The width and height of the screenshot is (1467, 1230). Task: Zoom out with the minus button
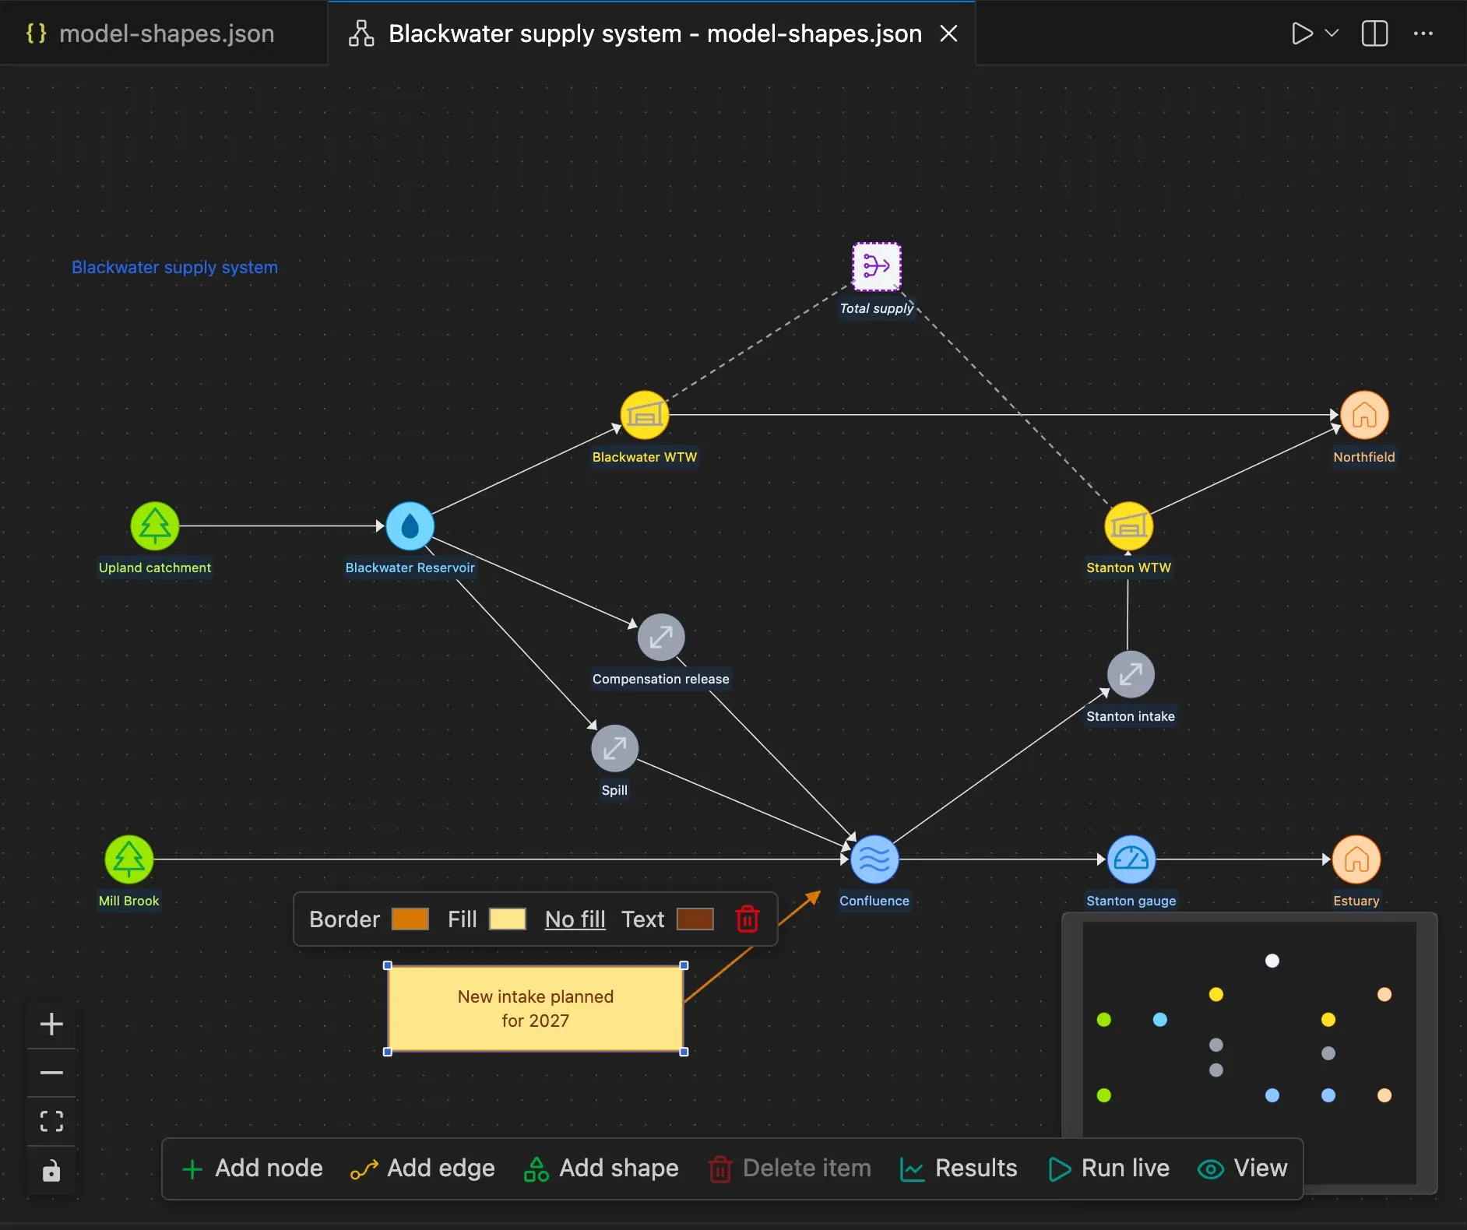pyautogui.click(x=51, y=1073)
